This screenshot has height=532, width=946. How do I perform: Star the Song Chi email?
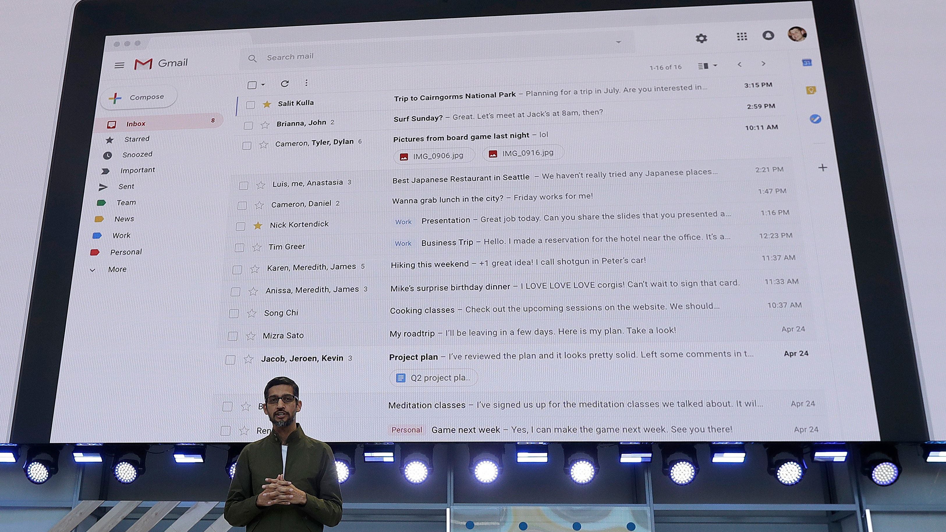251,313
